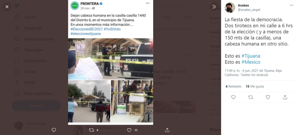Open the #Mexico hashtag link
Image resolution: width=297 pixels, height=135 pixels.
(x=251, y=62)
